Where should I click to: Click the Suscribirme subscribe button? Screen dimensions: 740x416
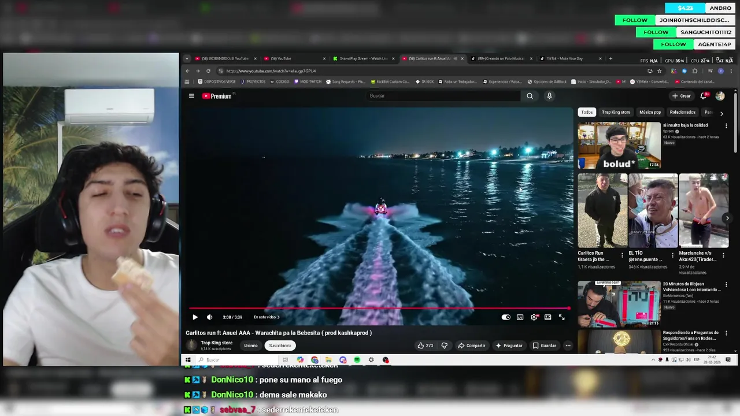pos(280,346)
